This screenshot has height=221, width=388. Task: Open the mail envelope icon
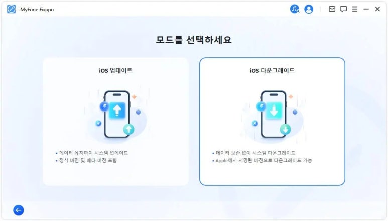pos(332,9)
